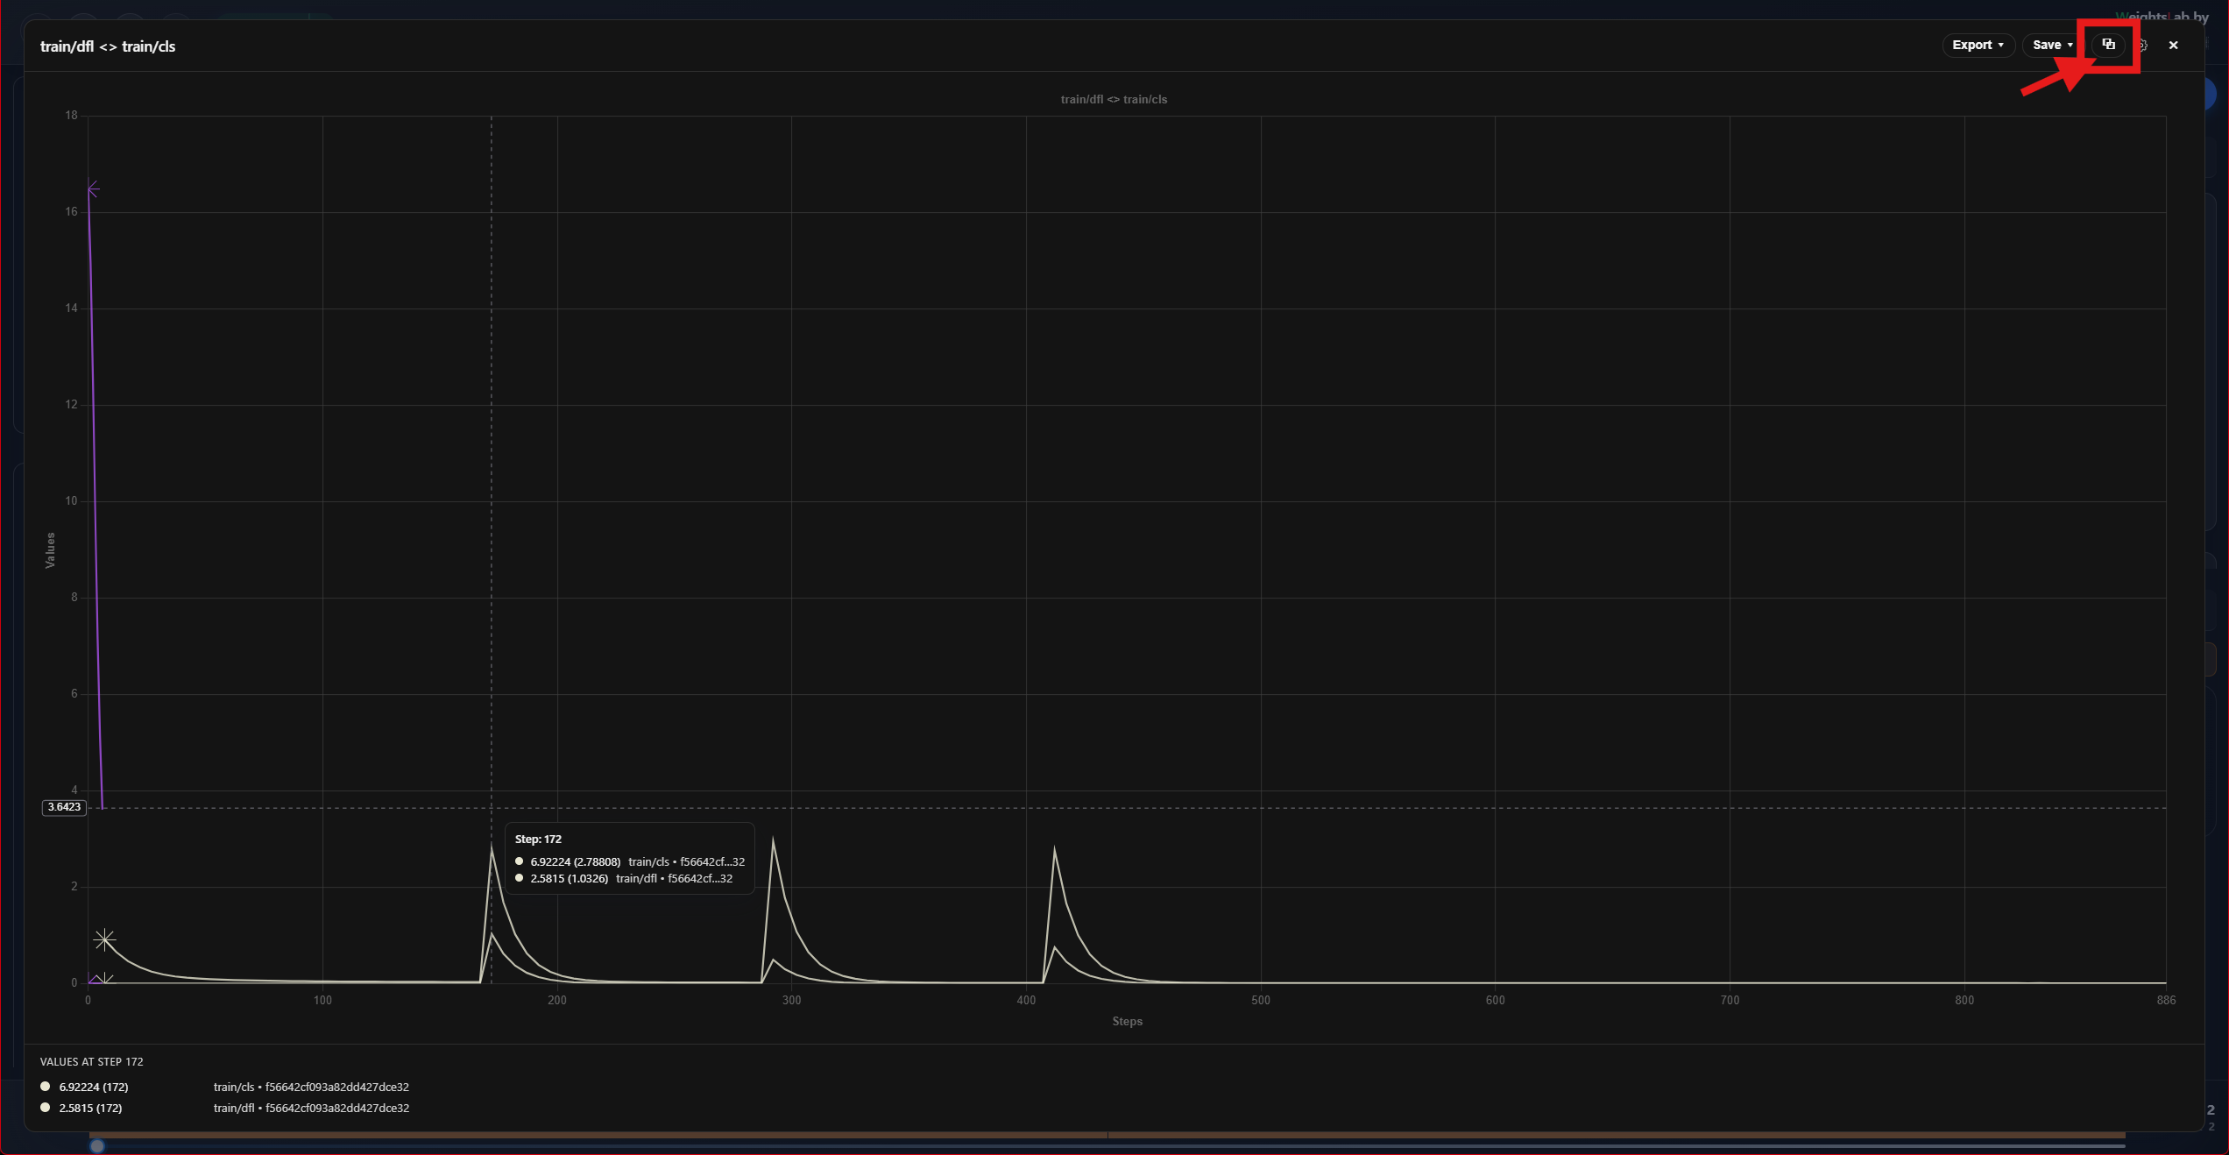This screenshot has width=2229, height=1155.
Task: Open the Export dropdown
Action: [x=1978, y=45]
